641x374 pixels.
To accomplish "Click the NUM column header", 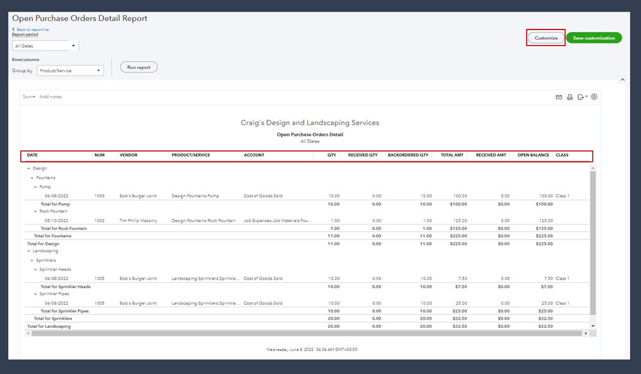I will coord(99,155).
